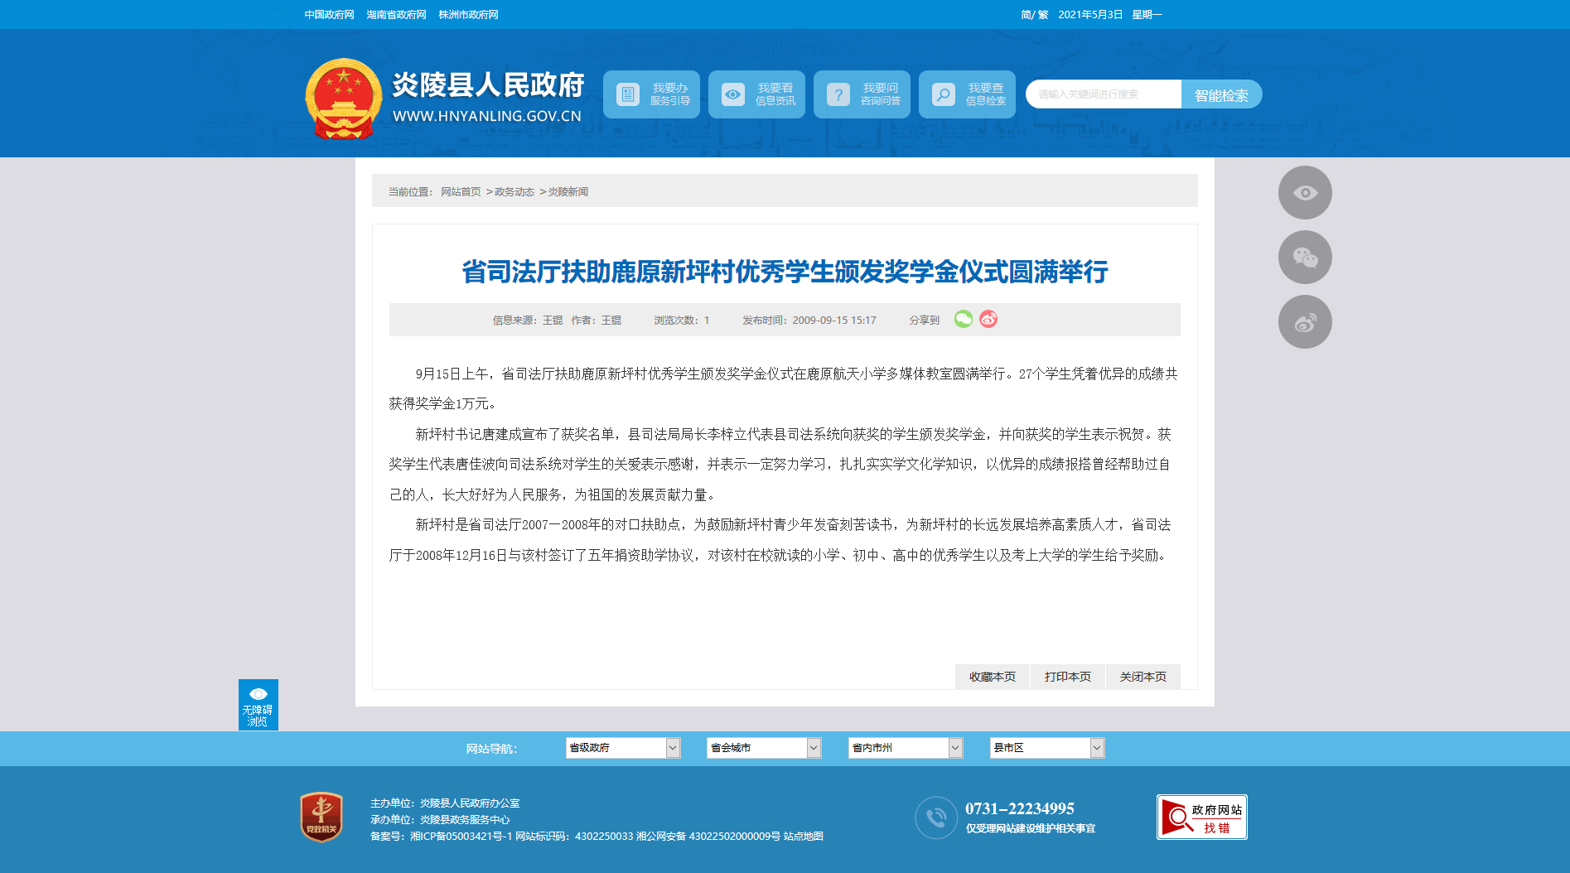Screen dimensions: 1570x873
Task: Expand the 省会城市 dropdown
Action: [x=764, y=748]
